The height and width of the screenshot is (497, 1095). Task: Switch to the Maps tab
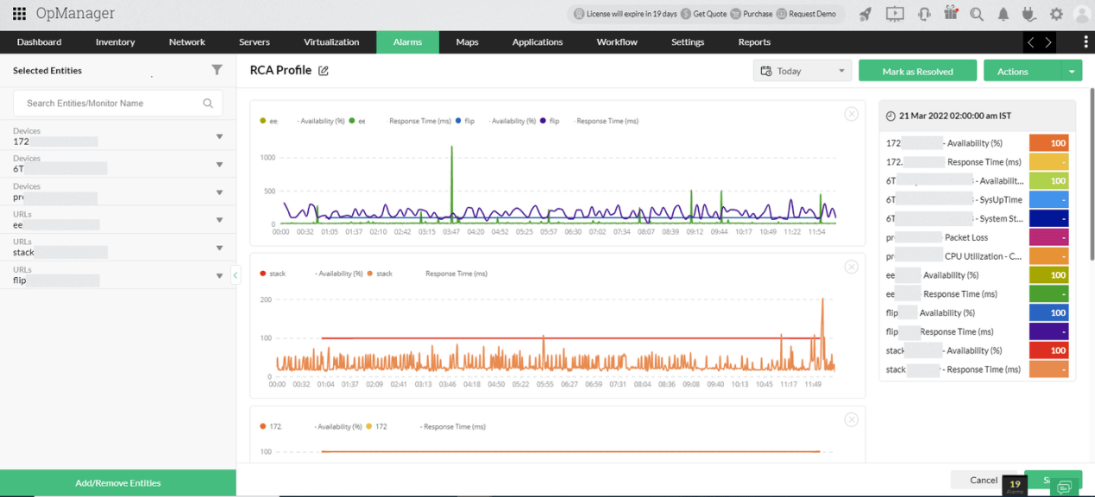(x=467, y=41)
